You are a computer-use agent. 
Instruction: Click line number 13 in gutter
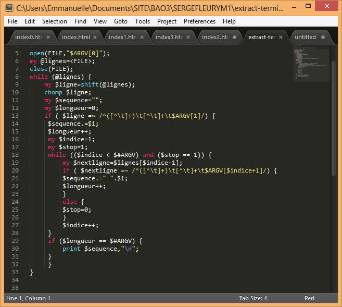pos(15,116)
